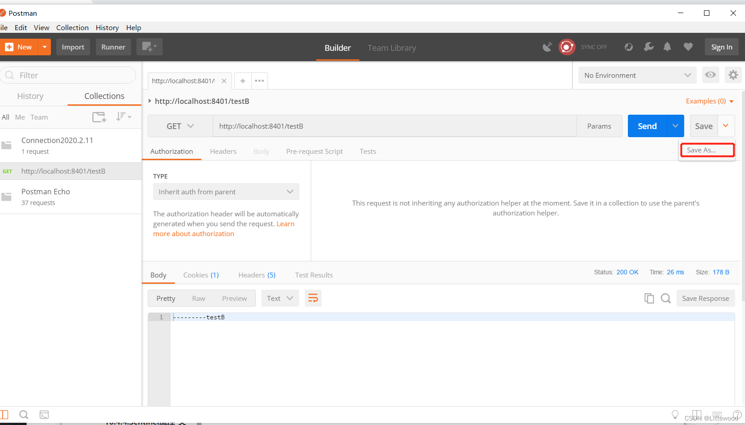Open the GET method dropdown
Image resolution: width=745 pixels, height=425 pixels.
tap(180, 126)
